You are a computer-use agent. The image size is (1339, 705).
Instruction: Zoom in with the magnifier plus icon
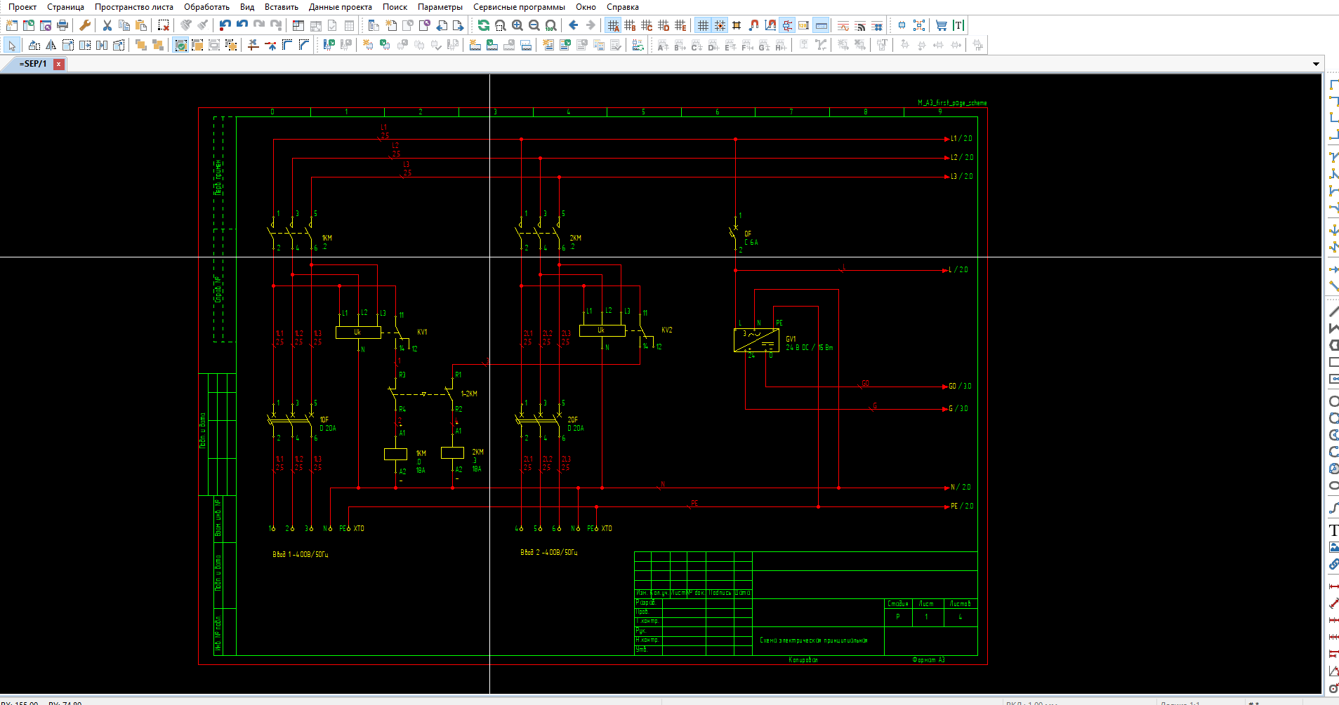click(517, 25)
